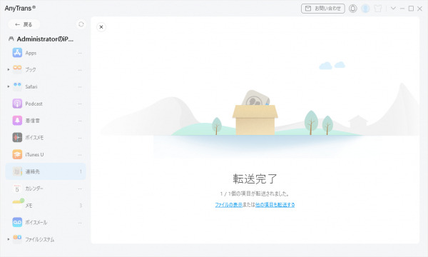Close the transfer complete panel
This screenshot has width=428, height=257.
tap(101, 27)
